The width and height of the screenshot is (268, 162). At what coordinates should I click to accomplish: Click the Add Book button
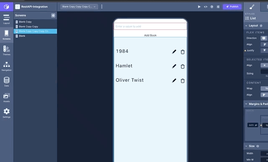(150, 35)
